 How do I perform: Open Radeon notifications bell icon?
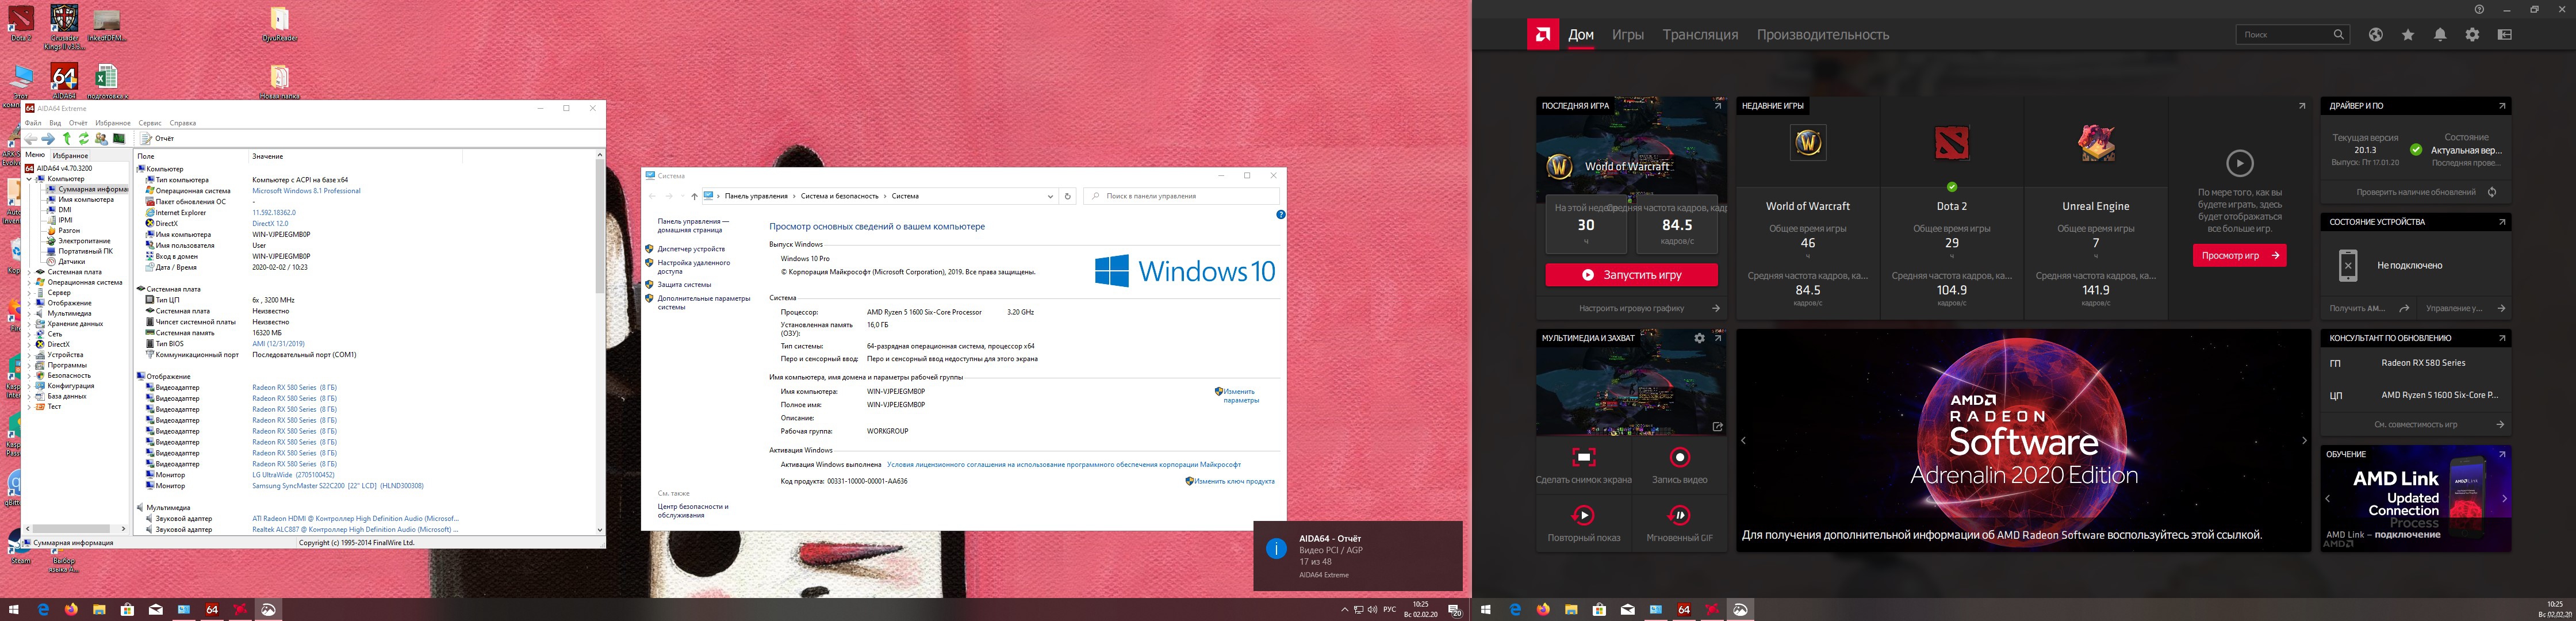pyautogui.click(x=2440, y=35)
